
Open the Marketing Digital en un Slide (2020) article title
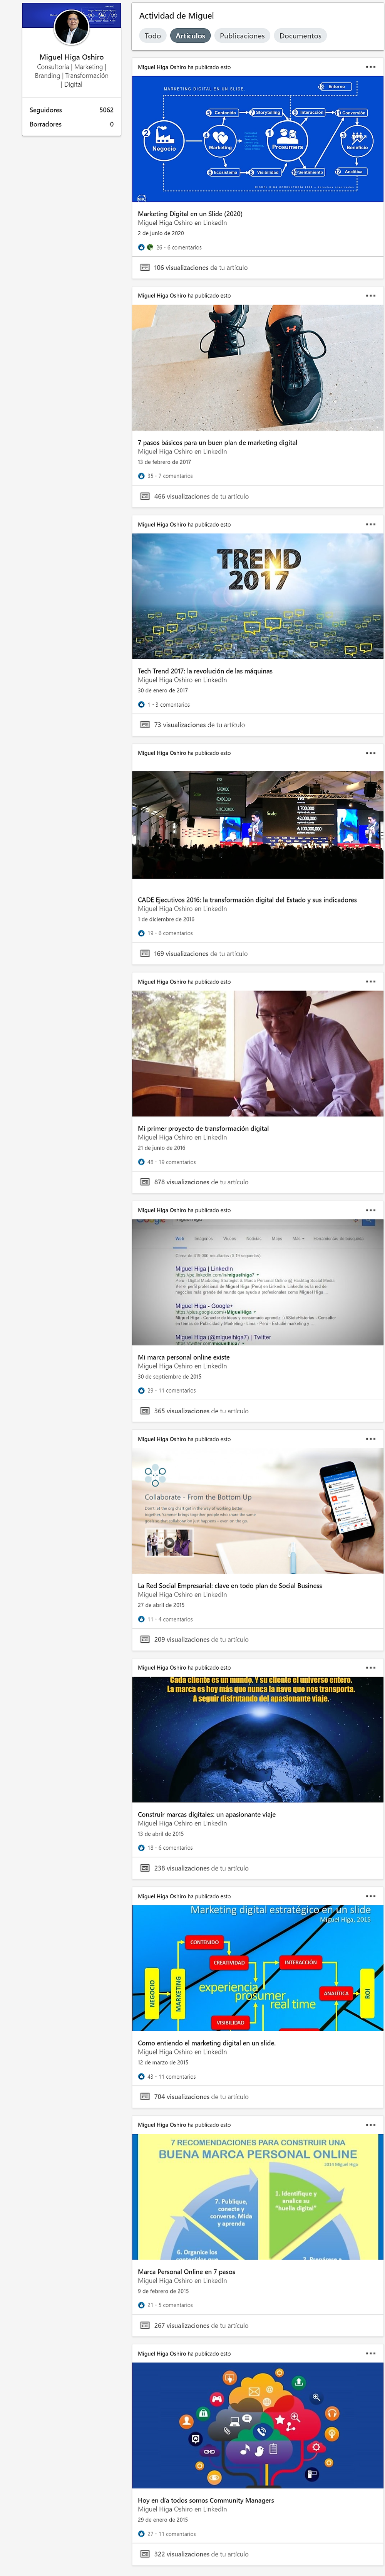[189, 214]
